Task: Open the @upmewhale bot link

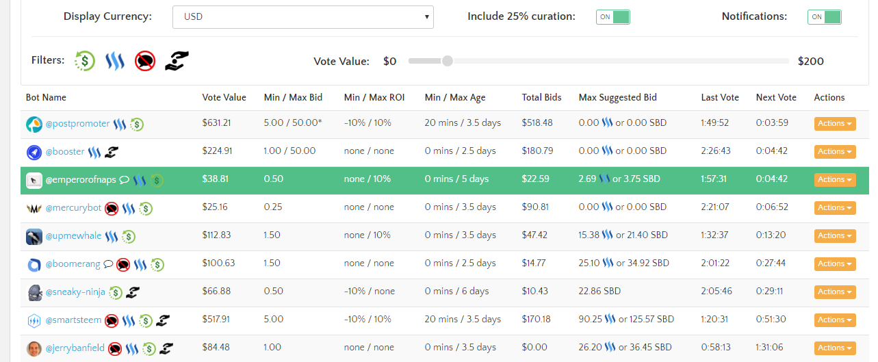Action: (73, 236)
